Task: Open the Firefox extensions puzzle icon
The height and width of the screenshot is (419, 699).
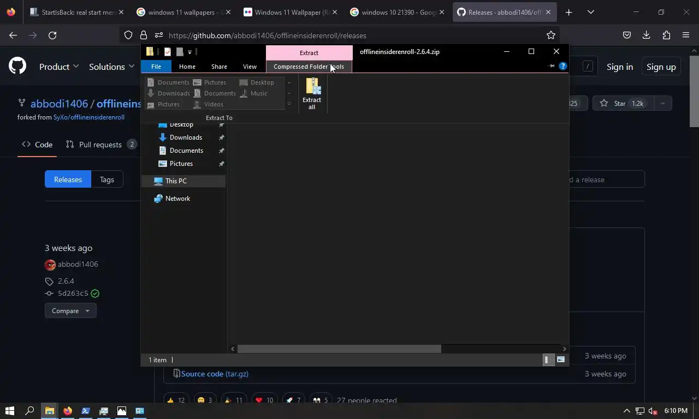Action: 666,35
